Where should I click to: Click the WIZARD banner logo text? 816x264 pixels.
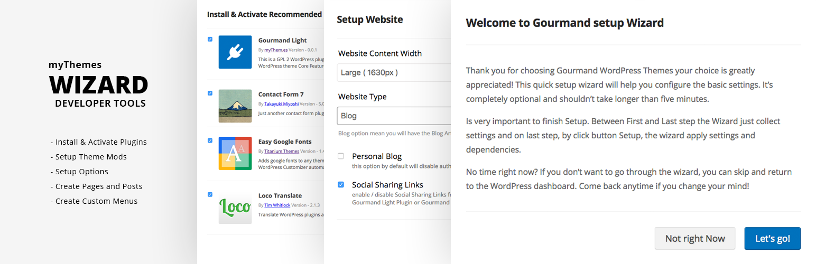coord(99,85)
